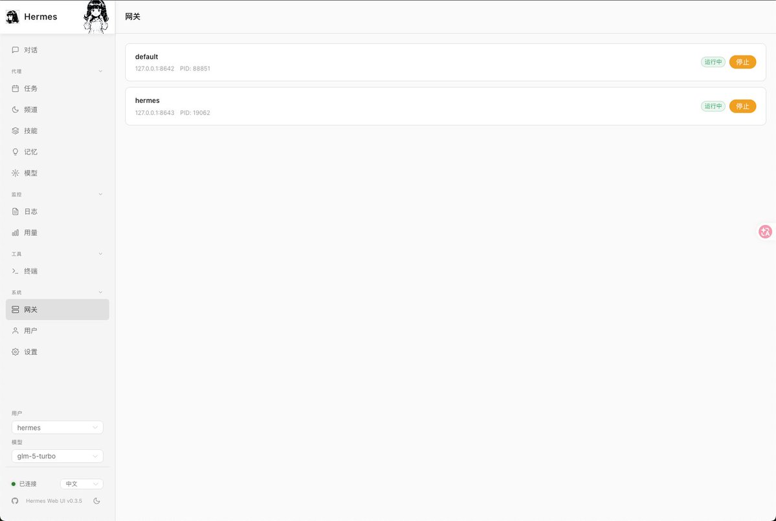Open the language dropdown showing 中文
Image resolution: width=776 pixels, height=521 pixels.
click(82, 484)
